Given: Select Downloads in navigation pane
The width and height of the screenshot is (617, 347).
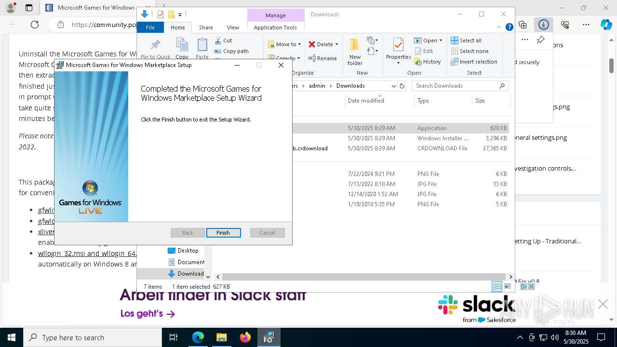Looking at the screenshot, I should [186, 274].
